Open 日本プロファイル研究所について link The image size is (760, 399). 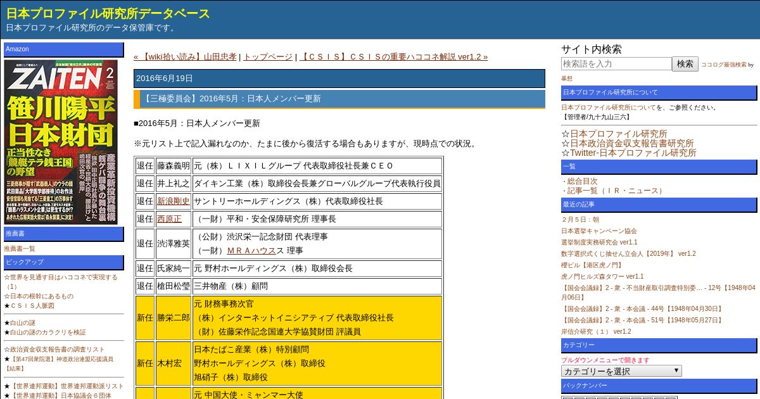608,108
